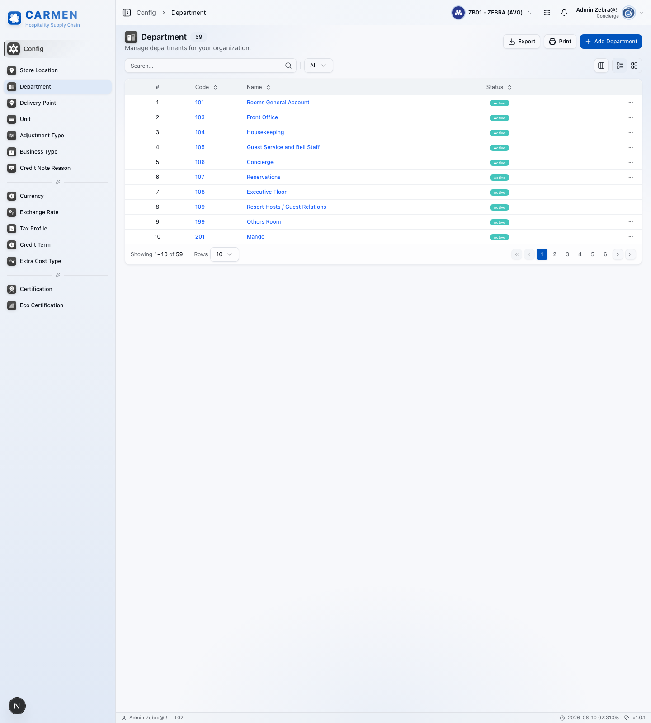Open the Next.js dev tools badge

coord(17,706)
